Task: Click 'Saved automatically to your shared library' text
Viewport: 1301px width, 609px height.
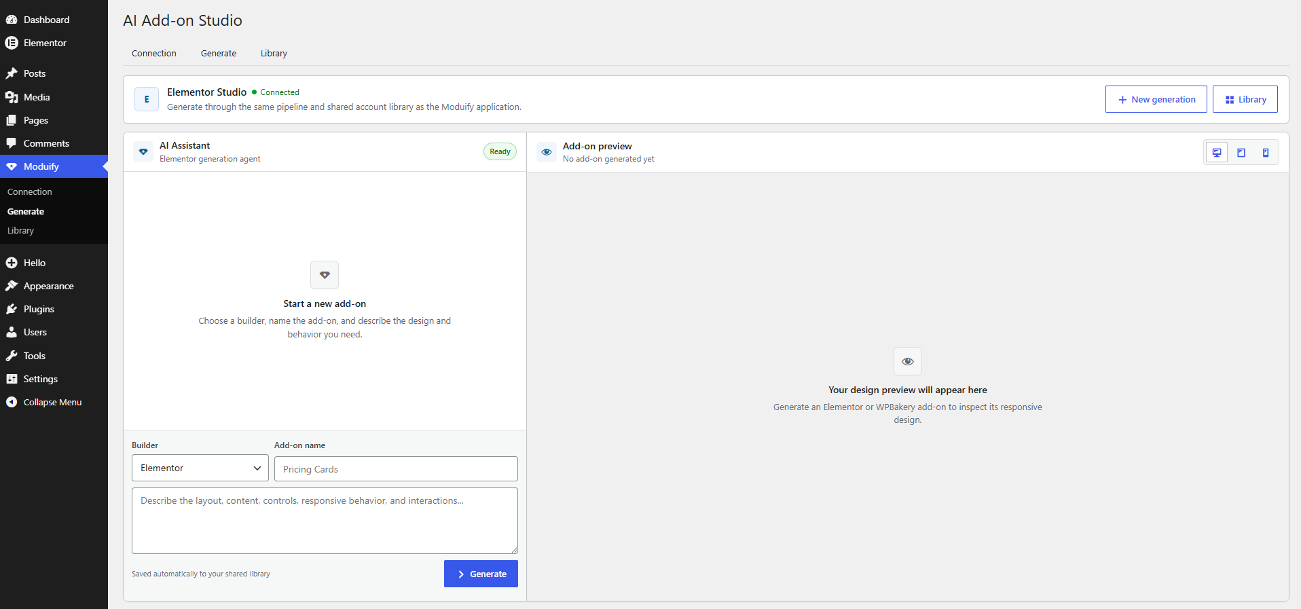Action: click(x=201, y=574)
